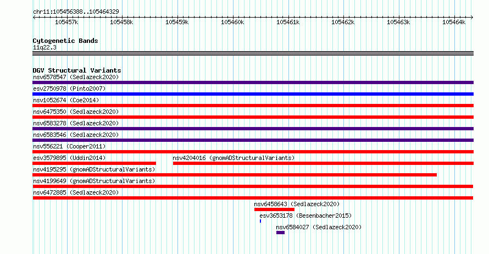Click the red bar under nsv4199649
Viewport: 489px width, 254px height.
253,186
